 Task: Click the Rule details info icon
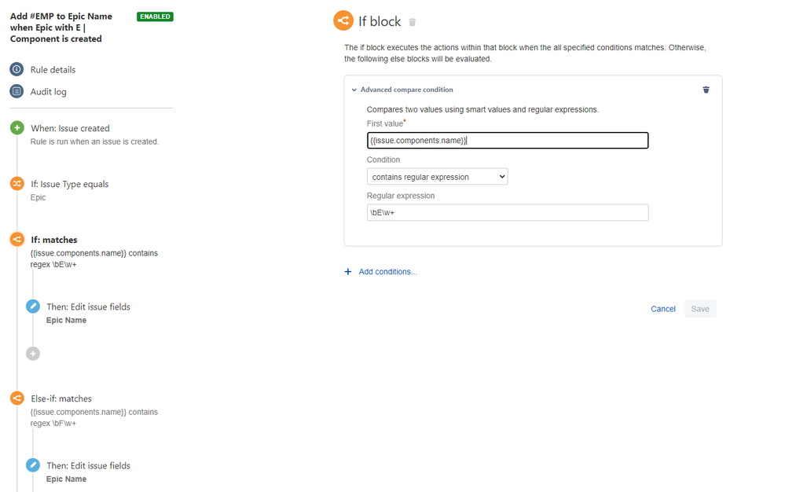(17, 70)
